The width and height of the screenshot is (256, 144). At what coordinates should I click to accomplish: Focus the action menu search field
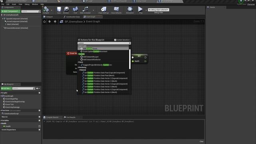click(103, 43)
